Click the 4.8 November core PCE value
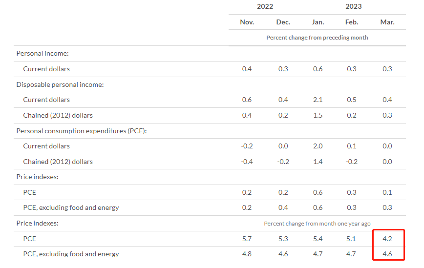The image size is (424, 268). (247, 254)
